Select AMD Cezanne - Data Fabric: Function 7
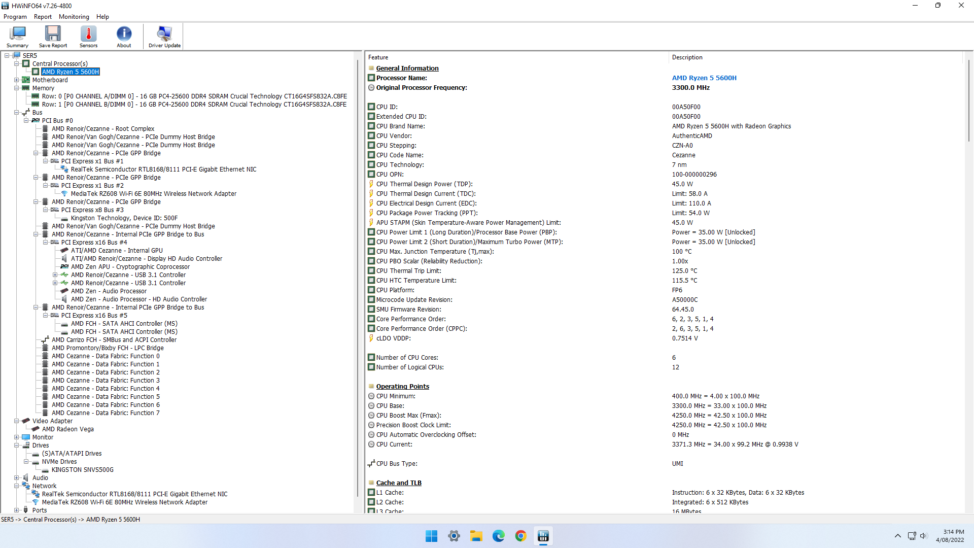 coord(106,413)
